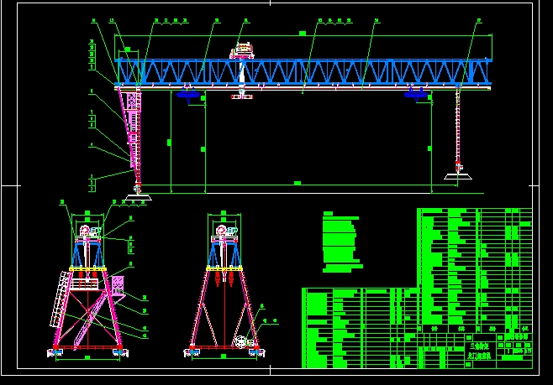Select the yellow crossbeam in the left side view

coord(87,269)
